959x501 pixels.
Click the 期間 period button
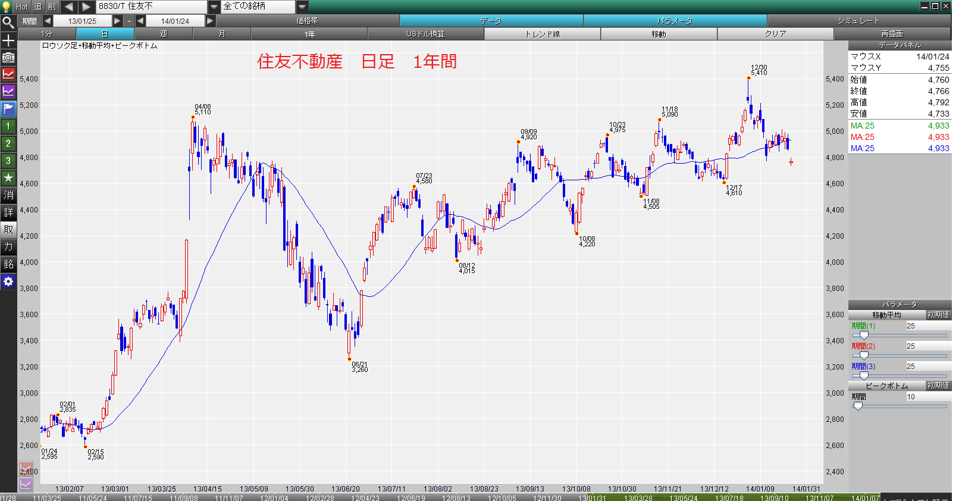30,21
